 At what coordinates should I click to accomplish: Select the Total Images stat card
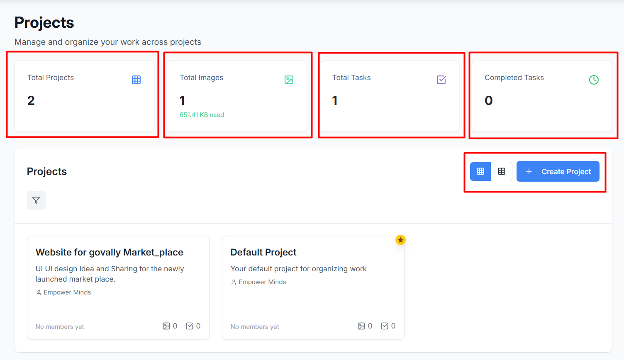click(x=237, y=96)
